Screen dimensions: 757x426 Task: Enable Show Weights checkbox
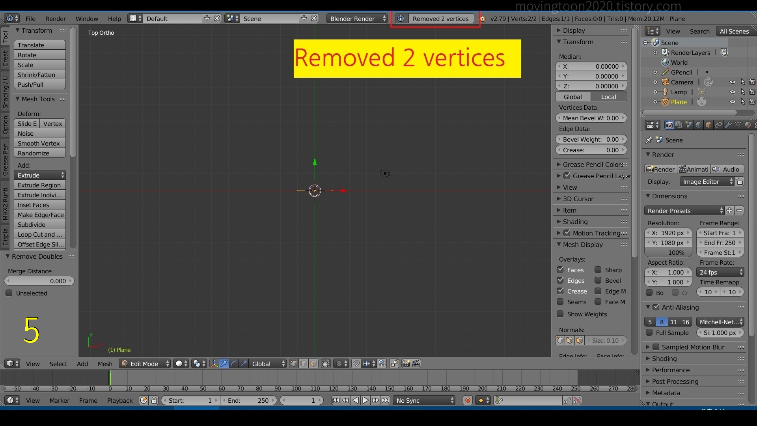pos(560,314)
